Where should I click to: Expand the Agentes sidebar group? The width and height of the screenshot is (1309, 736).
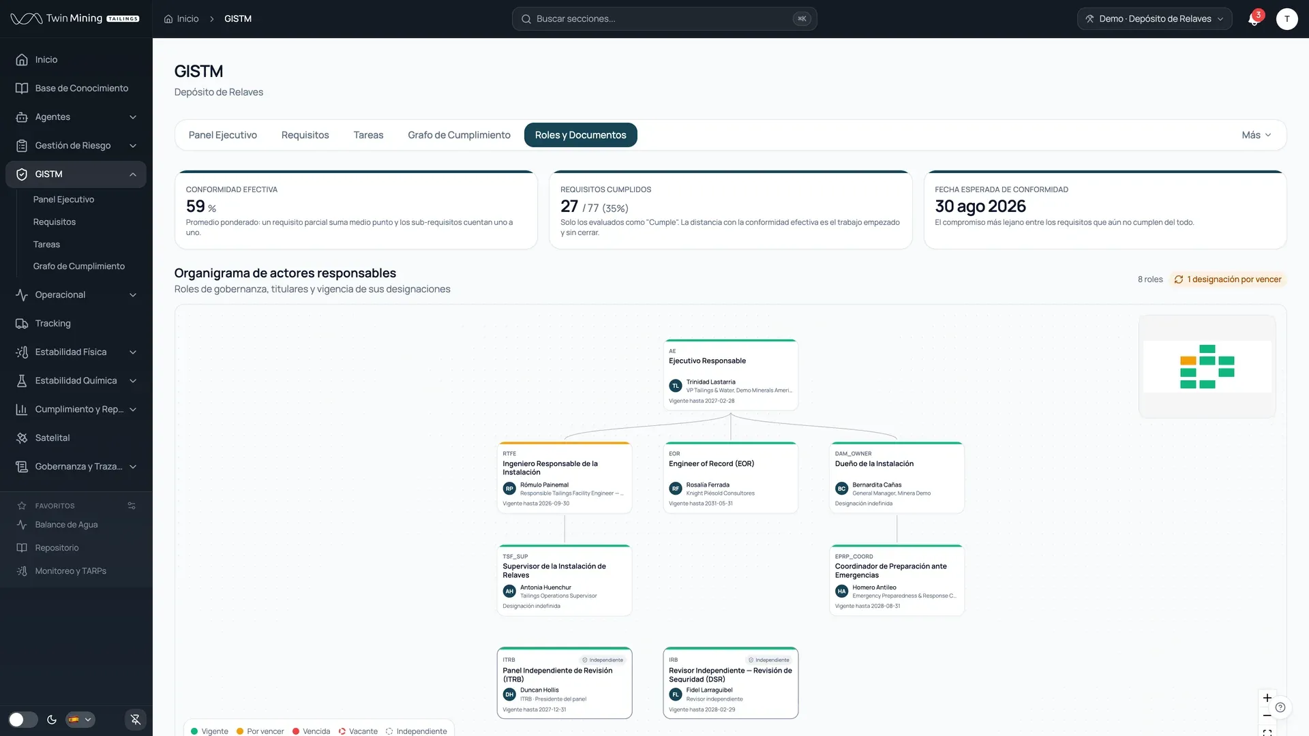76,117
